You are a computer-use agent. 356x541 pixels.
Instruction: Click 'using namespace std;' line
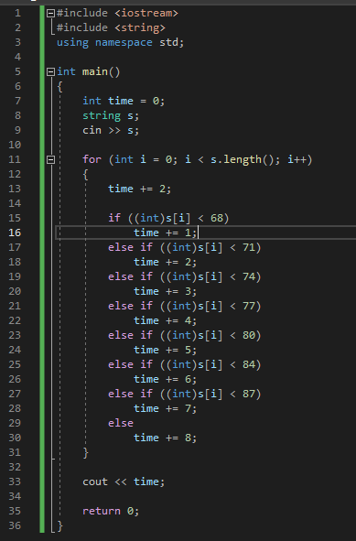pos(121,42)
